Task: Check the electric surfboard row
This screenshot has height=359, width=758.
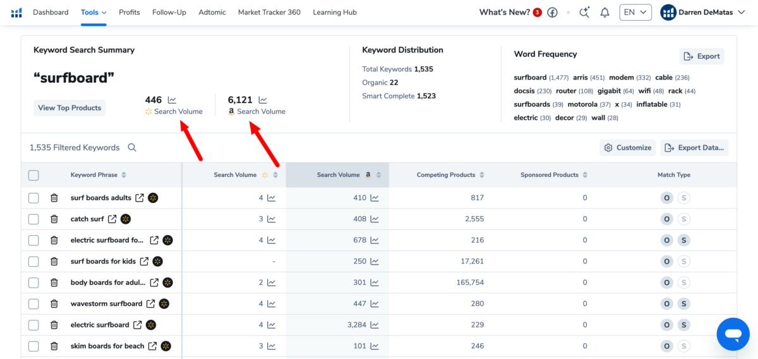Action: click(x=33, y=325)
